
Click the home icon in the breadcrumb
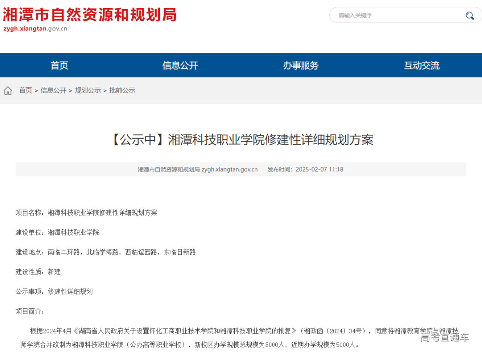(8, 90)
